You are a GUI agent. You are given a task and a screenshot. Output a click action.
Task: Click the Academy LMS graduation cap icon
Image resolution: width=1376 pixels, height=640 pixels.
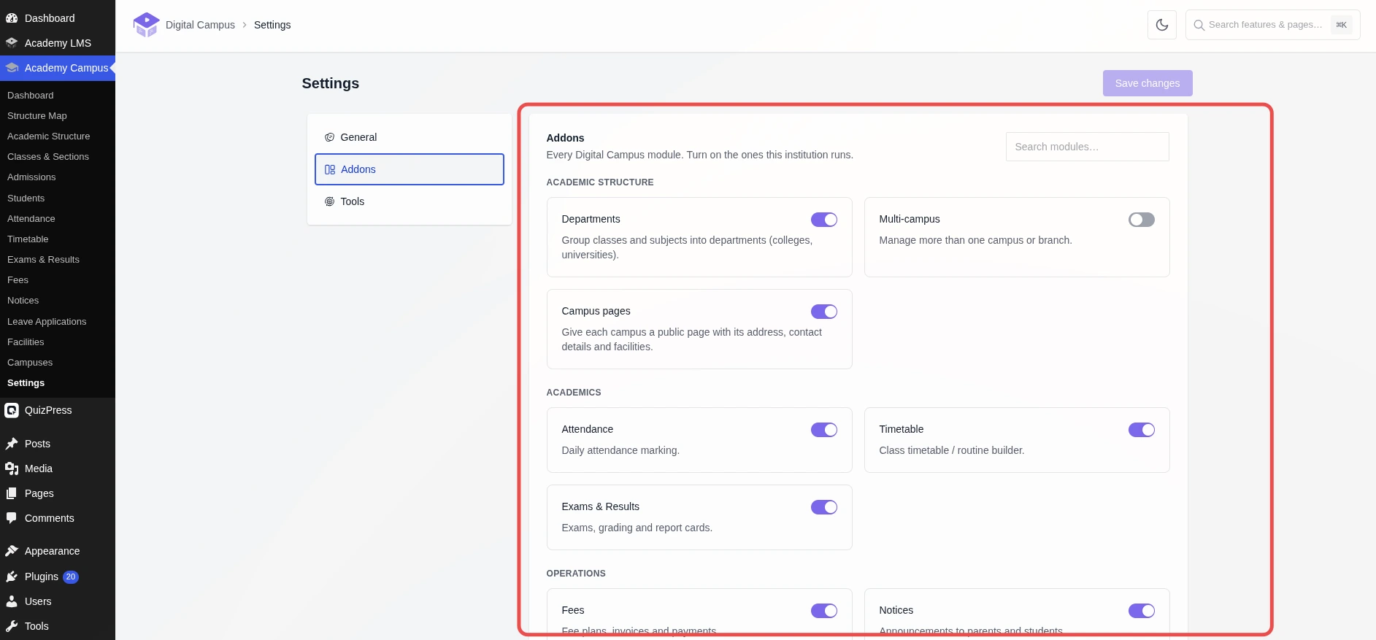12,43
